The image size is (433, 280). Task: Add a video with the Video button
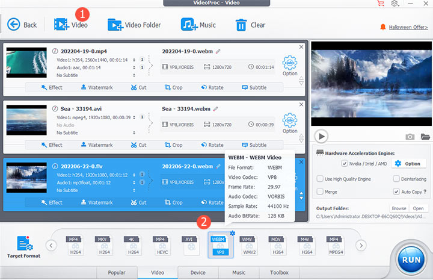click(71, 25)
